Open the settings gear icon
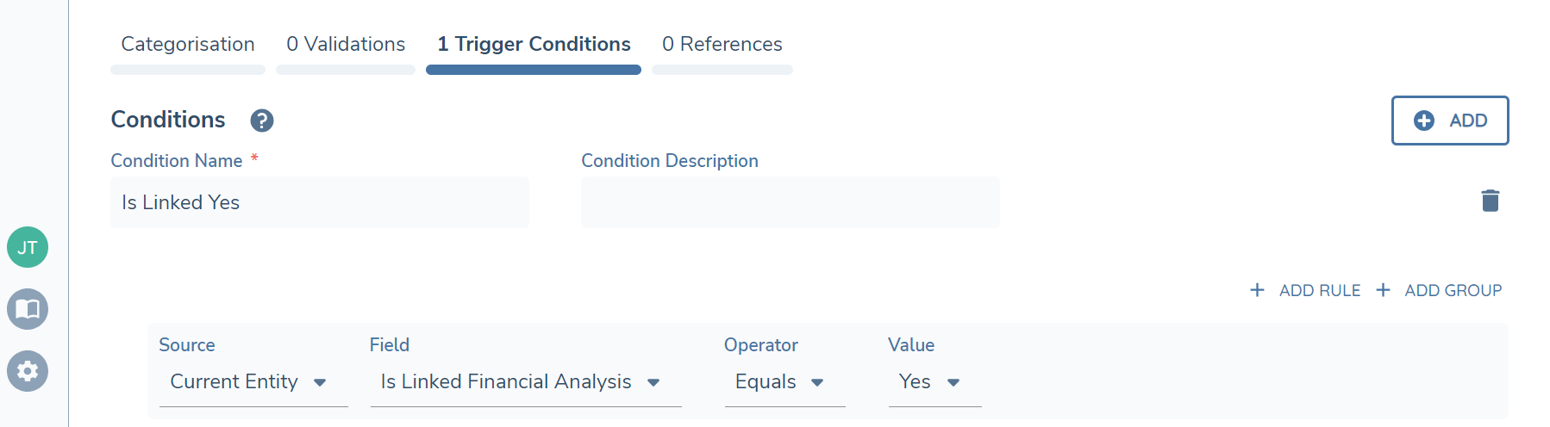 point(28,371)
